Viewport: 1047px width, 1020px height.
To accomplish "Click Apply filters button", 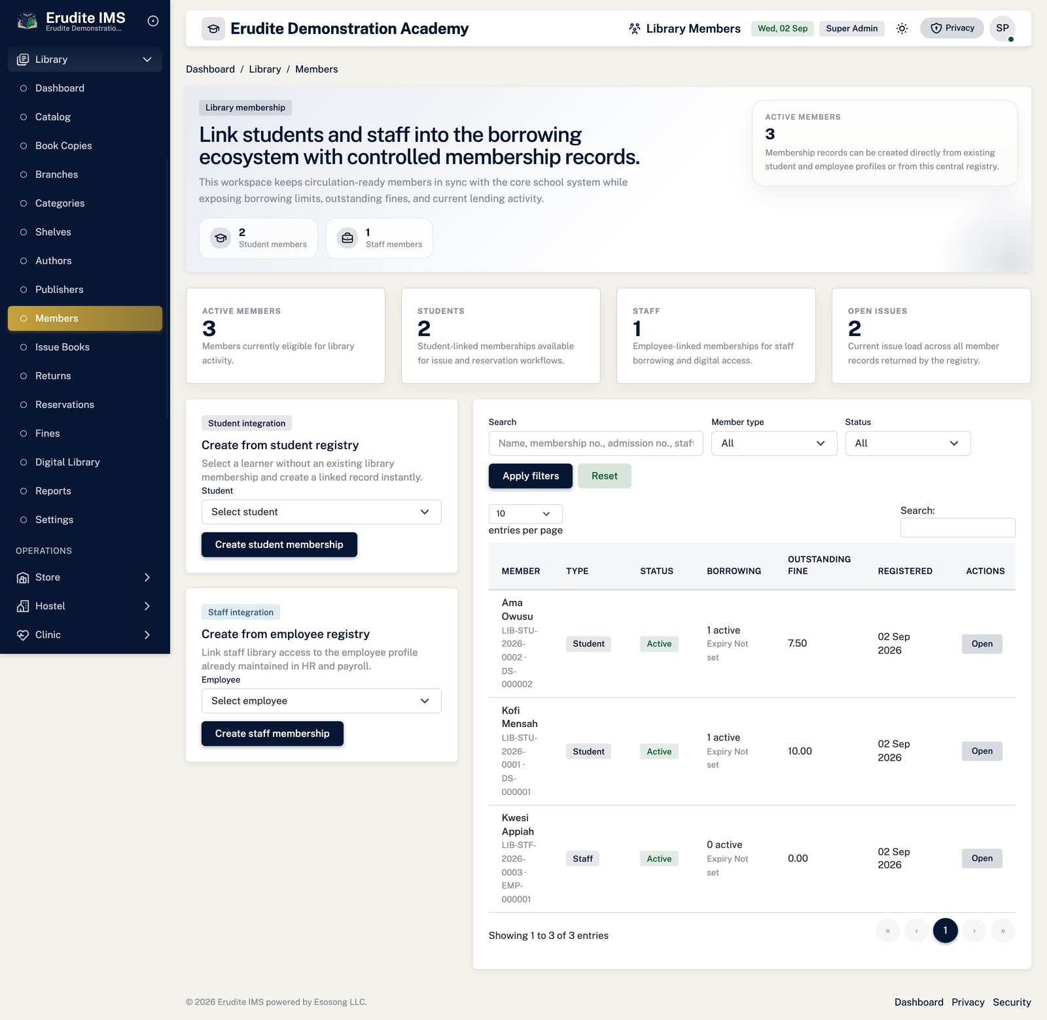I will 531,476.
